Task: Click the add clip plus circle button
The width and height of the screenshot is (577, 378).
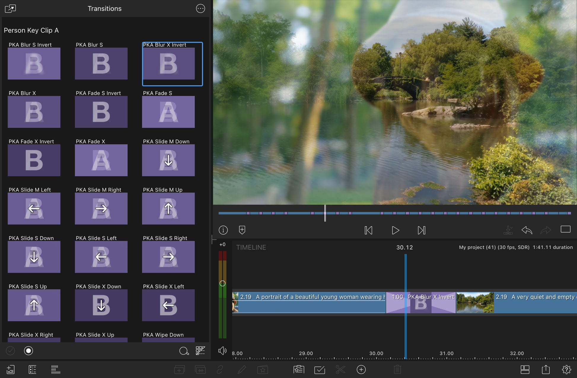Action: pos(361,369)
